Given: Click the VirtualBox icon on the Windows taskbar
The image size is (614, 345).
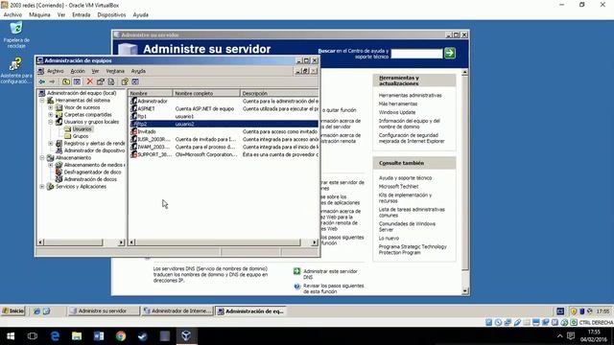Looking at the screenshot, I should coord(186,336).
